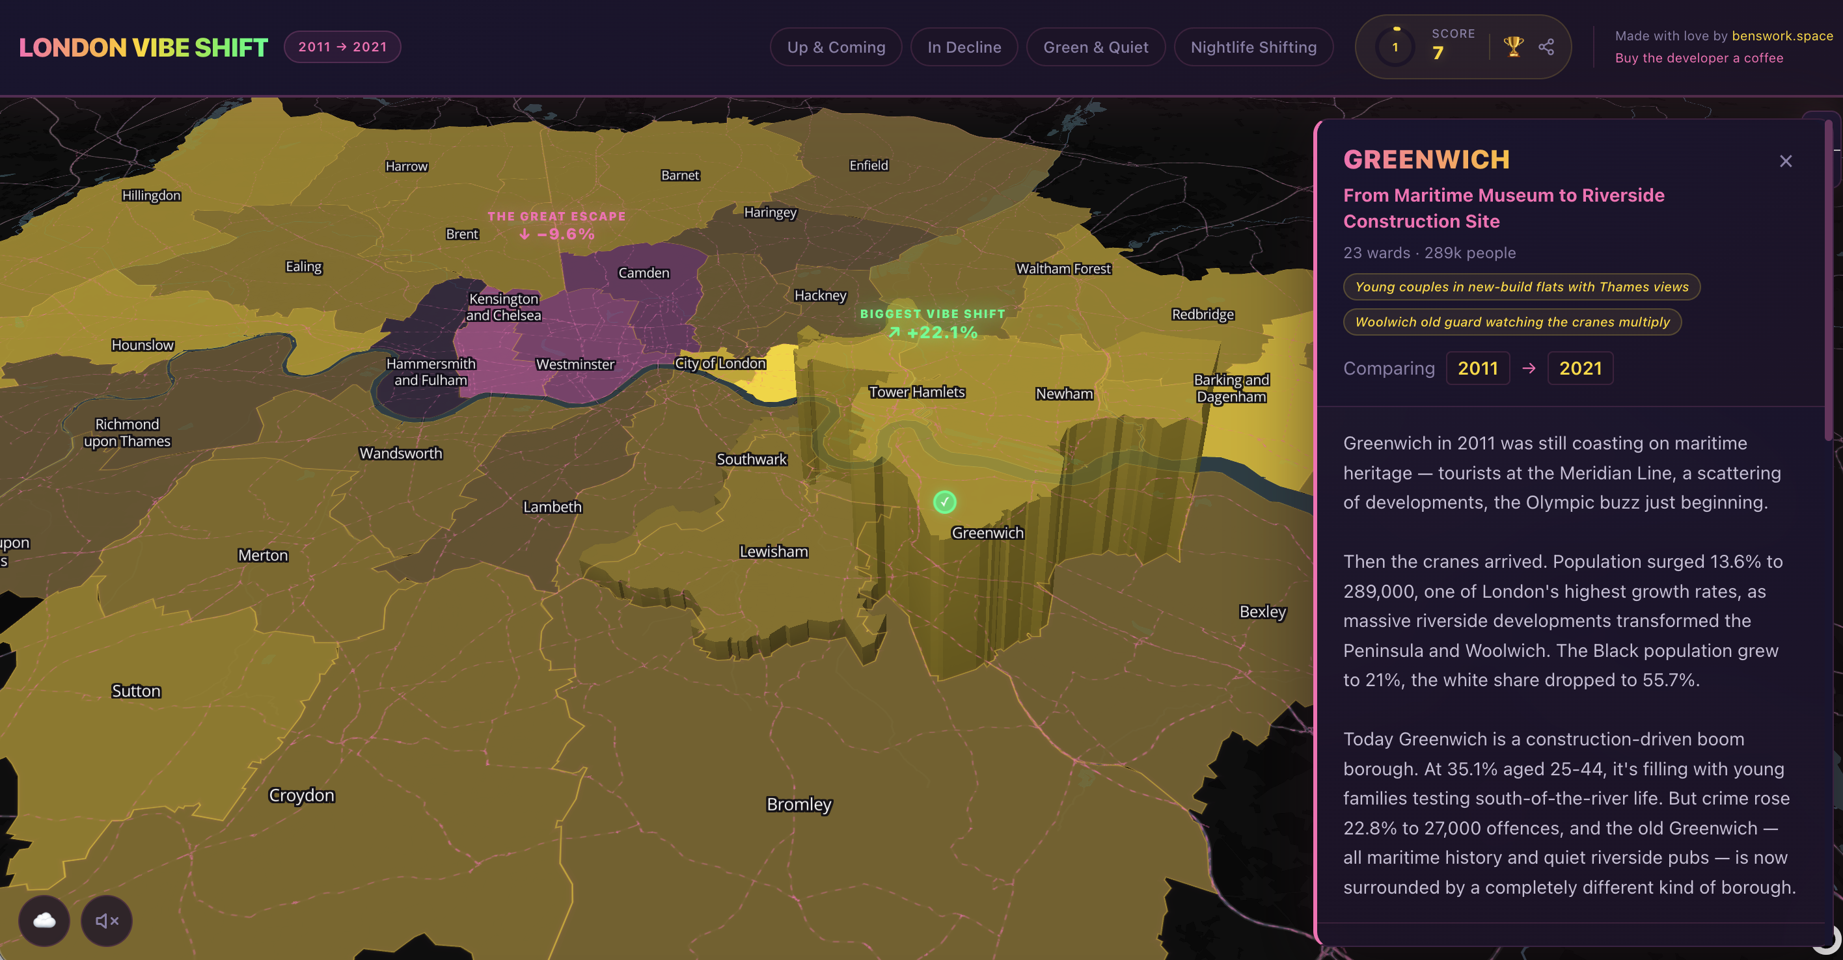The image size is (1843, 960).
Task: Select the In Decline filter
Action: click(964, 47)
